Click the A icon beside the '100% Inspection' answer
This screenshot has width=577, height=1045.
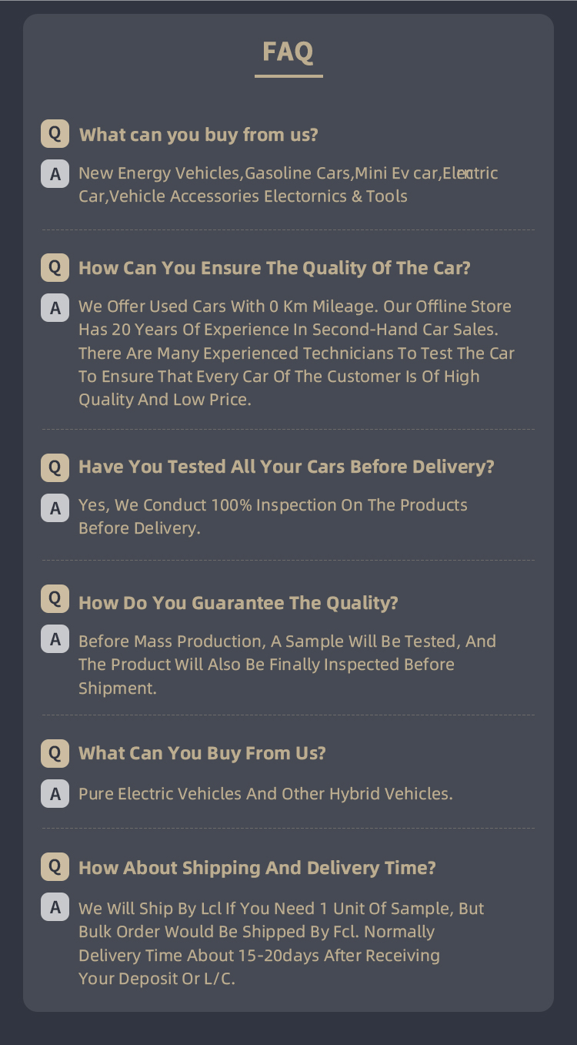coord(55,508)
